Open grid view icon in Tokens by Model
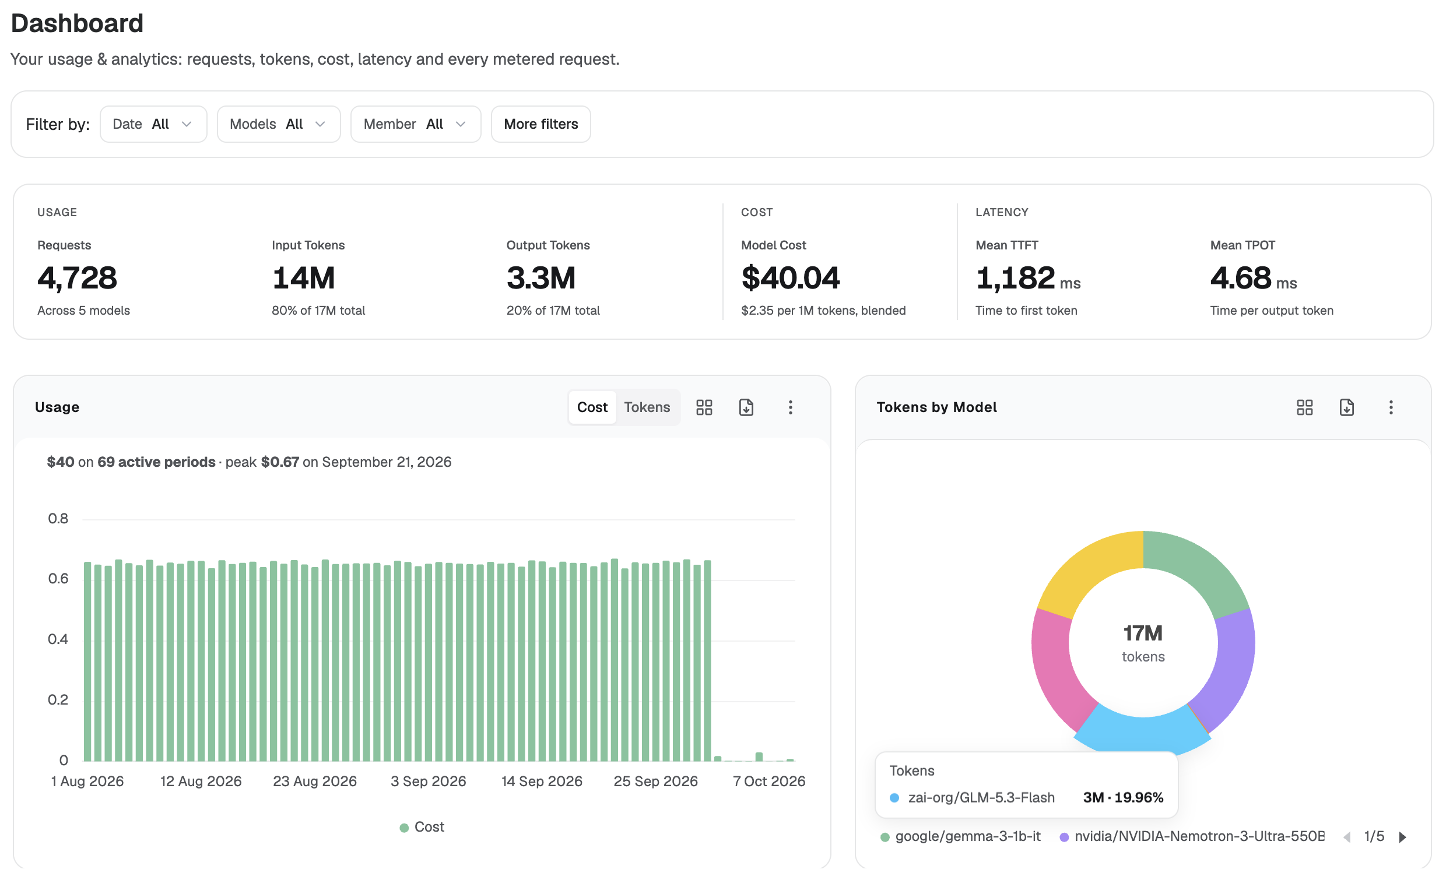The image size is (1446, 894). [x=1304, y=407]
